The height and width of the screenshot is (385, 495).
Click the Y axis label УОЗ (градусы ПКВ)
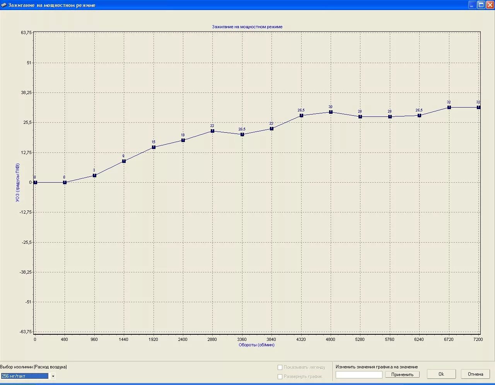pyautogui.click(x=17, y=182)
